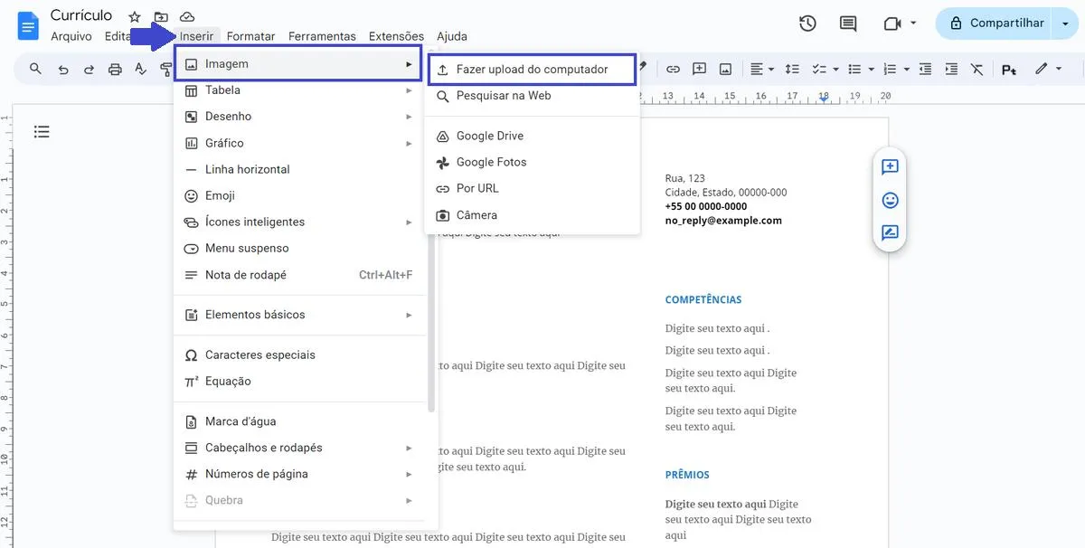Click the Clear formatting icon

[977, 68]
